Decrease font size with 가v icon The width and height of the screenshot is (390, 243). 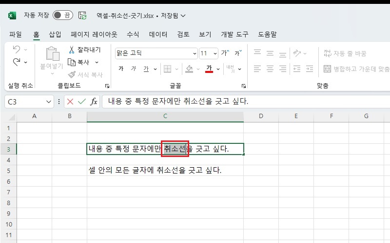click(238, 53)
